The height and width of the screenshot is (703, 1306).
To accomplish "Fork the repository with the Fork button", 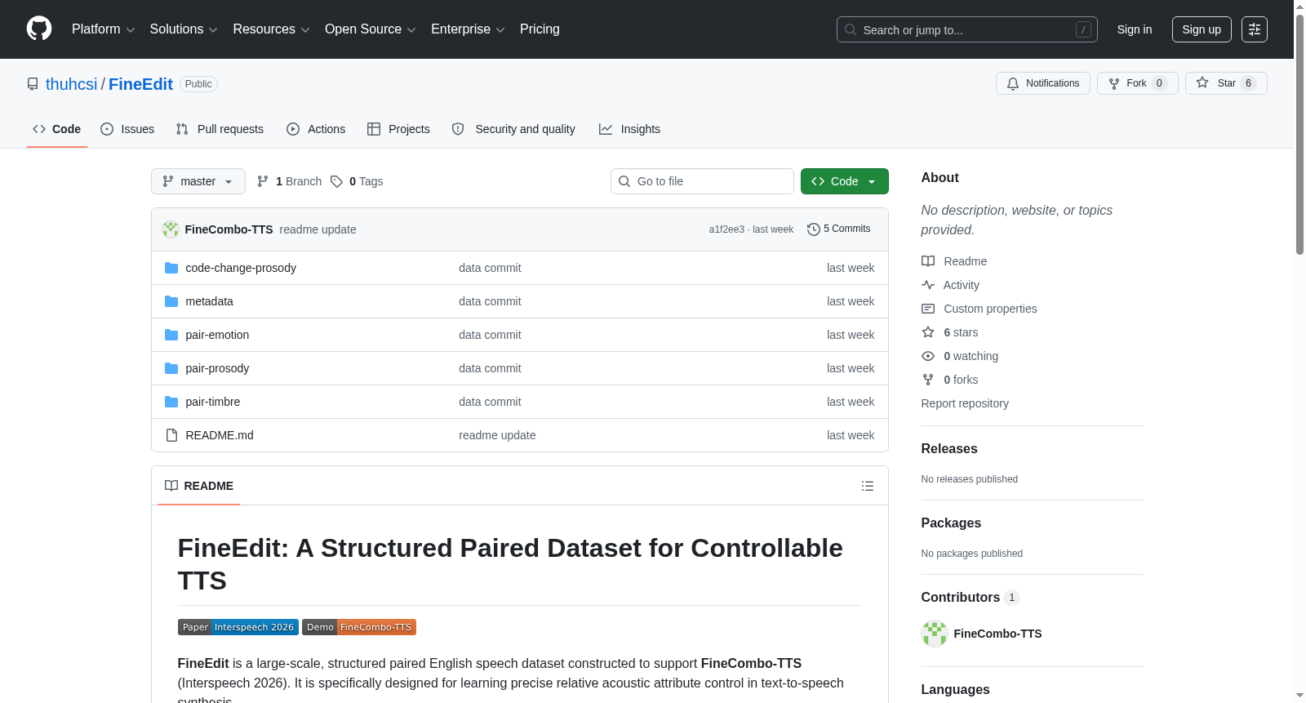I will coord(1138,83).
